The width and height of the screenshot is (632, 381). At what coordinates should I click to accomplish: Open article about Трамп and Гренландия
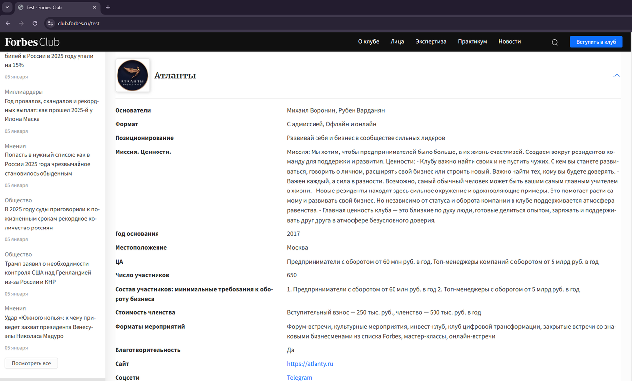point(48,272)
